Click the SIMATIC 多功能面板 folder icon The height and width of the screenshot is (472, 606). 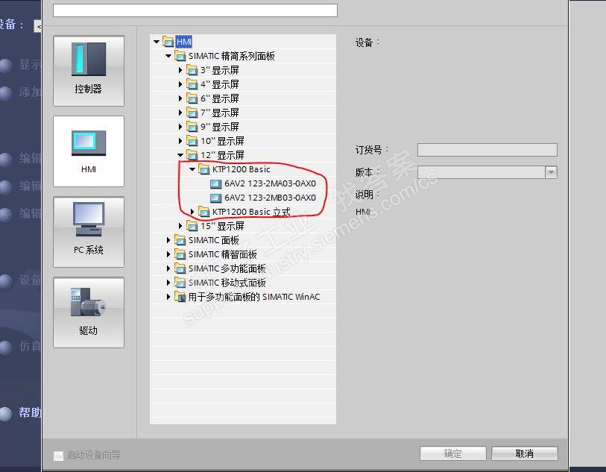click(180, 268)
